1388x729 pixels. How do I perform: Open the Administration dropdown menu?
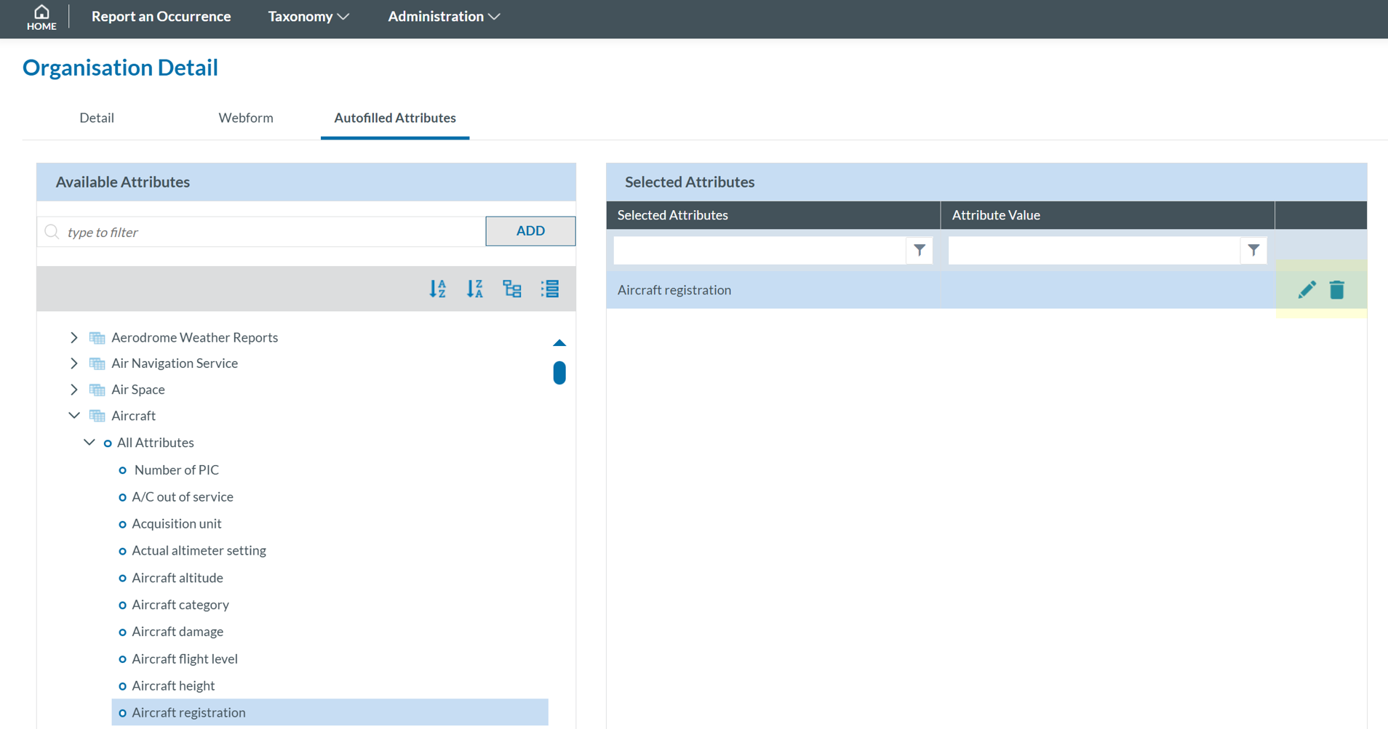point(443,17)
